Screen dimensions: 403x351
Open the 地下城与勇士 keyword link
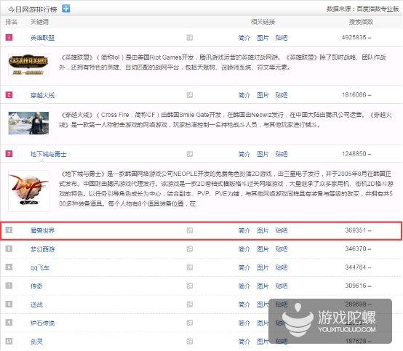coord(48,154)
